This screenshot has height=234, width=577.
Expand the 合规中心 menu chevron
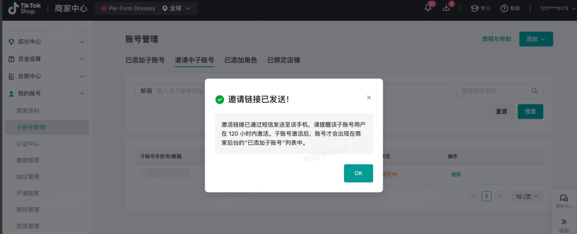82,76
